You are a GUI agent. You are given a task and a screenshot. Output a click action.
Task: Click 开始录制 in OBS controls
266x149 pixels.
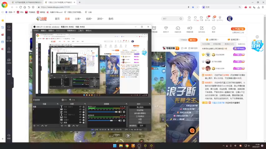[x=140, y=110]
